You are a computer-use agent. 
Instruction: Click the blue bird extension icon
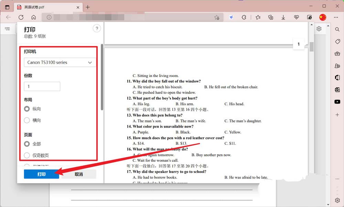(x=231, y=17)
